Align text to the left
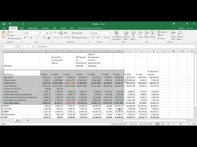Image resolution: width=197 pixels, height=147 pixels. [55, 37]
